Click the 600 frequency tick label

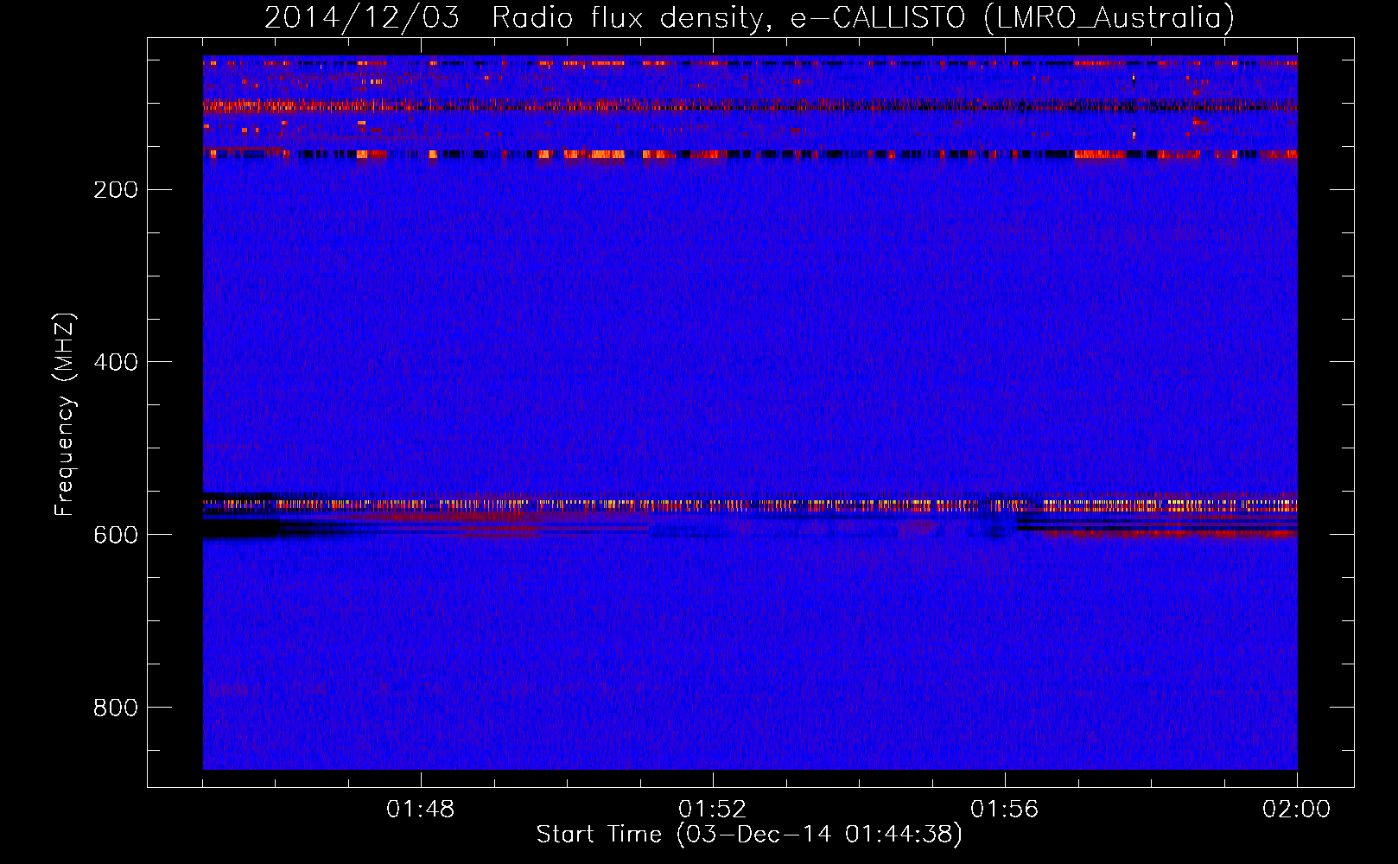[x=116, y=535]
